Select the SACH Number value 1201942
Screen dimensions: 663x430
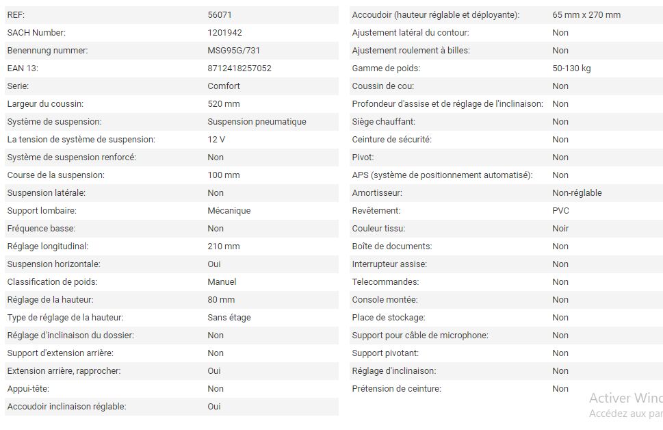click(x=224, y=33)
